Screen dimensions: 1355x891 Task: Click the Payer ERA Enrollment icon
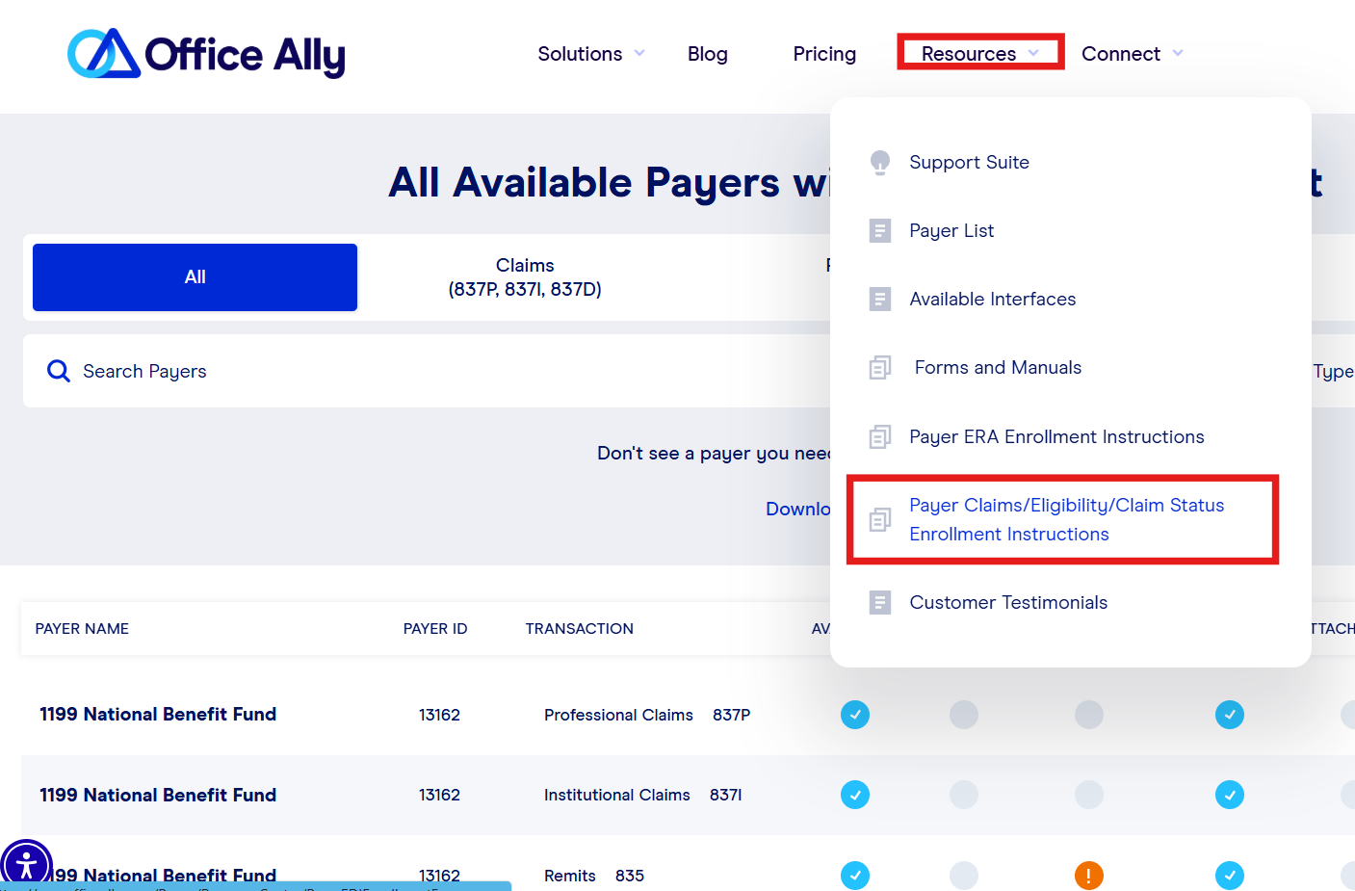[x=880, y=436]
